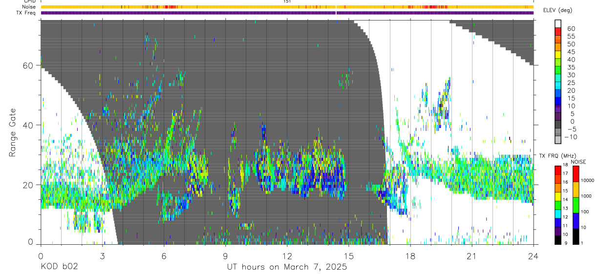The image size is (600, 277).
Task: Pick the blue ELEV swatch between 10 and 15
Action: click(x=558, y=102)
